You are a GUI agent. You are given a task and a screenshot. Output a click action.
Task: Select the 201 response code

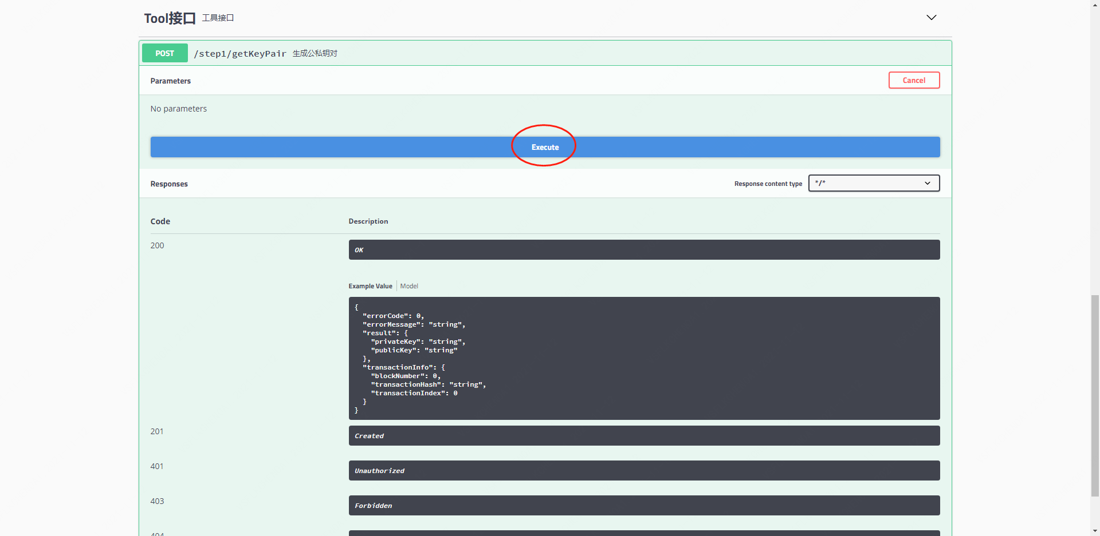(x=157, y=431)
